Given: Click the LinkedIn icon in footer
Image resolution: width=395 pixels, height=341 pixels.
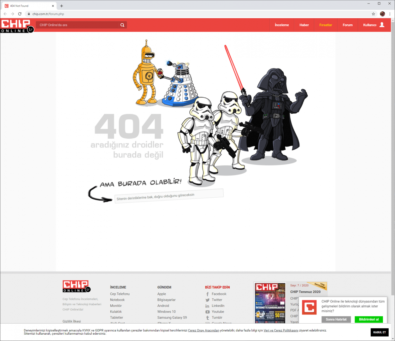Looking at the screenshot, I should pos(207,306).
